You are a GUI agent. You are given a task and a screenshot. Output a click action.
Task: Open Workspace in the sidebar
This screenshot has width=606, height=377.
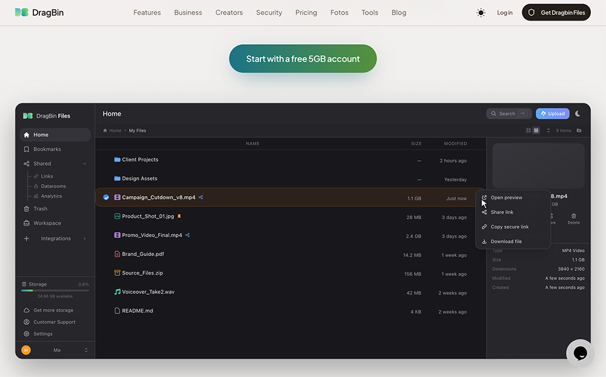[47, 223]
